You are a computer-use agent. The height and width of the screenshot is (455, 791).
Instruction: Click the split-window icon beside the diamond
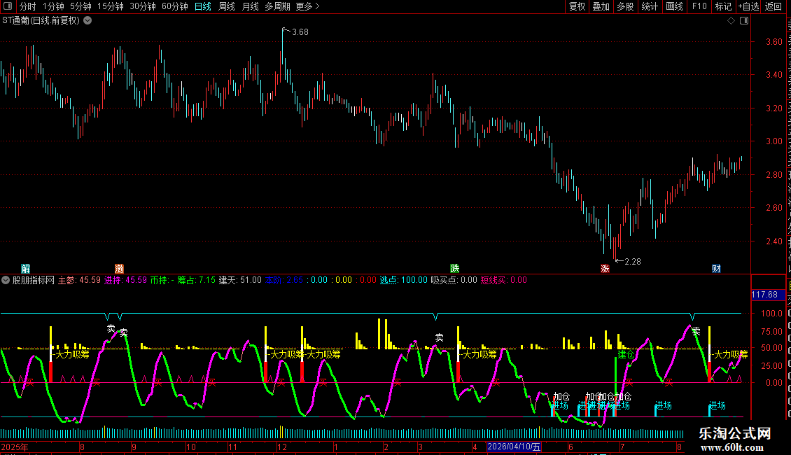point(744,21)
